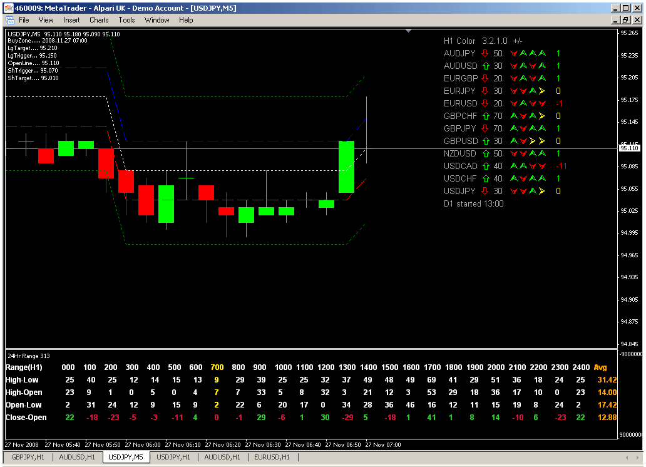Screen dimensions: 646x467
Task: Click the green up arrow next to GBPCHF
Action: [486, 116]
